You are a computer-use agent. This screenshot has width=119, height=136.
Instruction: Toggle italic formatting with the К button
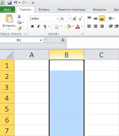39,26
